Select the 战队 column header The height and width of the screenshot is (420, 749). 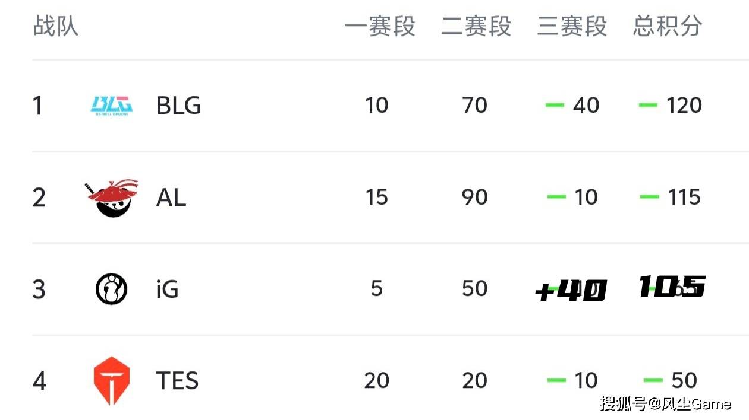pyautogui.click(x=55, y=27)
